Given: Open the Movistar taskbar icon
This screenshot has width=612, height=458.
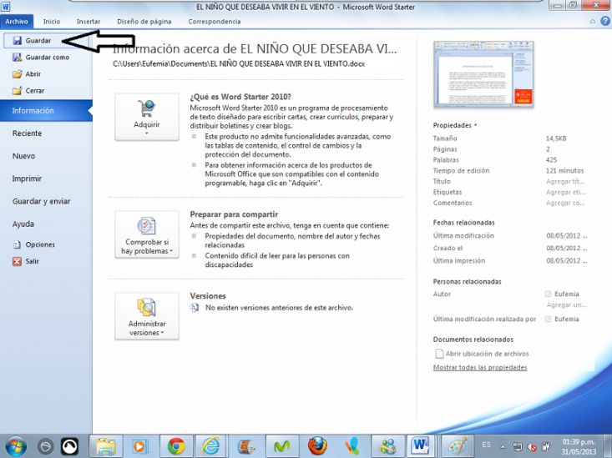Looking at the screenshot, I should 282,446.
